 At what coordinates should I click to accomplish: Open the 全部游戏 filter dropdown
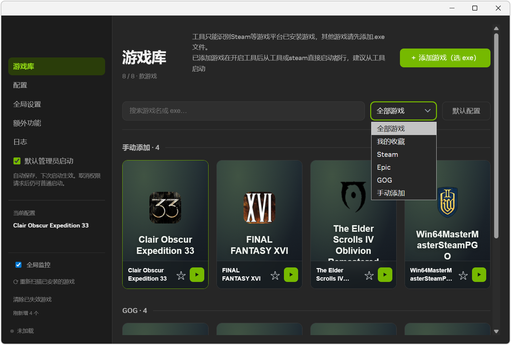pyautogui.click(x=403, y=111)
